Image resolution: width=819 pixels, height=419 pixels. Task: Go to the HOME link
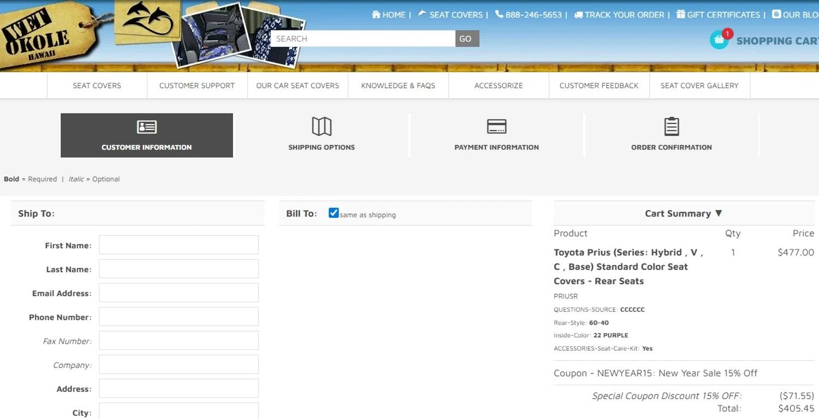click(x=394, y=15)
